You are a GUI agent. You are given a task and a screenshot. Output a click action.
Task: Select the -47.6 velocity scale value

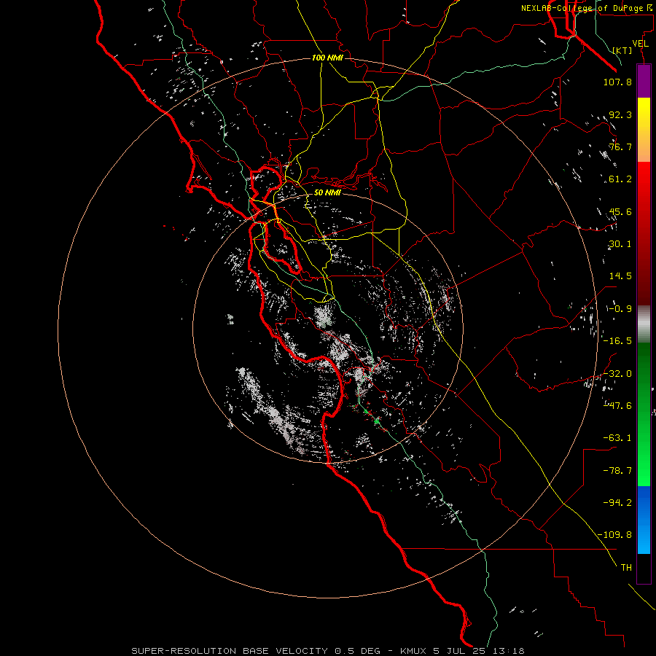(x=617, y=406)
